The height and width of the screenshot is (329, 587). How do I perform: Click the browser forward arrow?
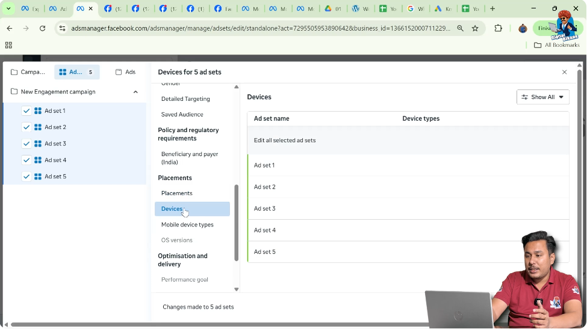pyautogui.click(x=26, y=28)
